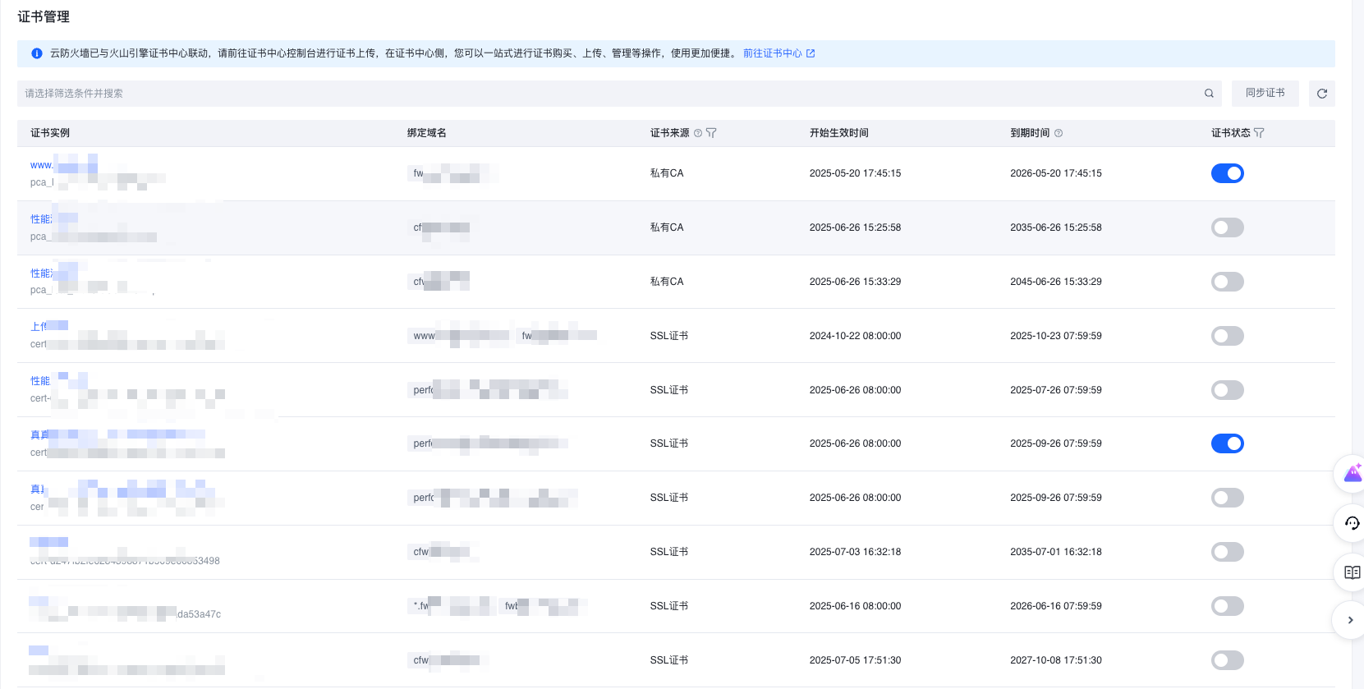Focus the 请选择筛选条件并搜索 search field
This screenshot has width=1364, height=689.
pos(619,94)
